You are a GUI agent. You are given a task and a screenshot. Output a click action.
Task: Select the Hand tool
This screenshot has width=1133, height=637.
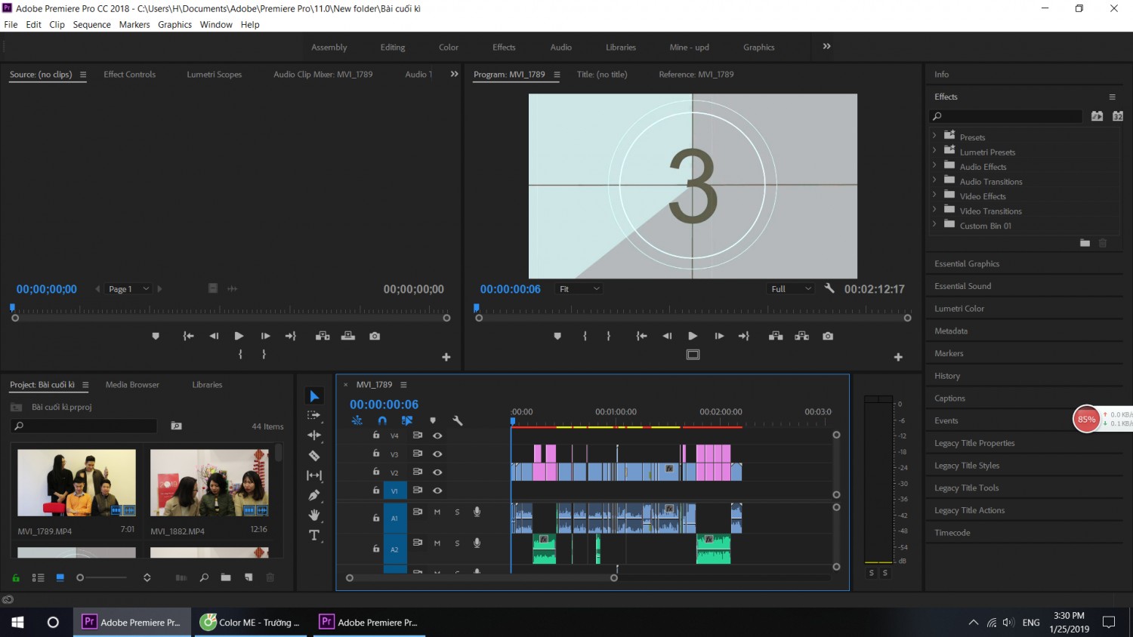click(314, 515)
